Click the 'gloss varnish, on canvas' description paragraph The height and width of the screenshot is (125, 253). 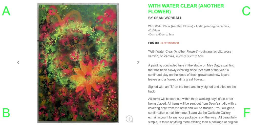(x=189, y=54)
